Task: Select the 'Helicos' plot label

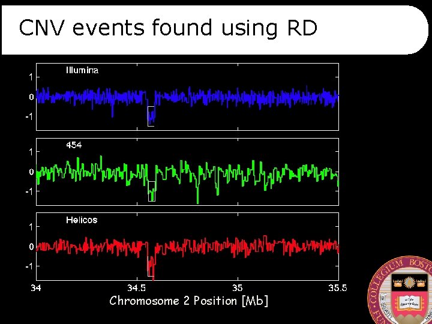Action: (82, 220)
